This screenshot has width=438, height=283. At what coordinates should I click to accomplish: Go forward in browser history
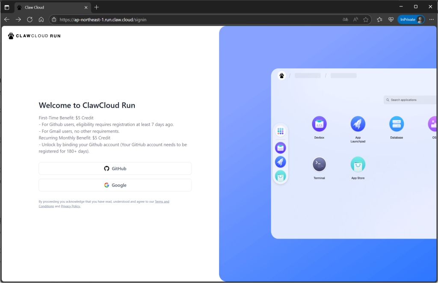pyautogui.click(x=18, y=20)
